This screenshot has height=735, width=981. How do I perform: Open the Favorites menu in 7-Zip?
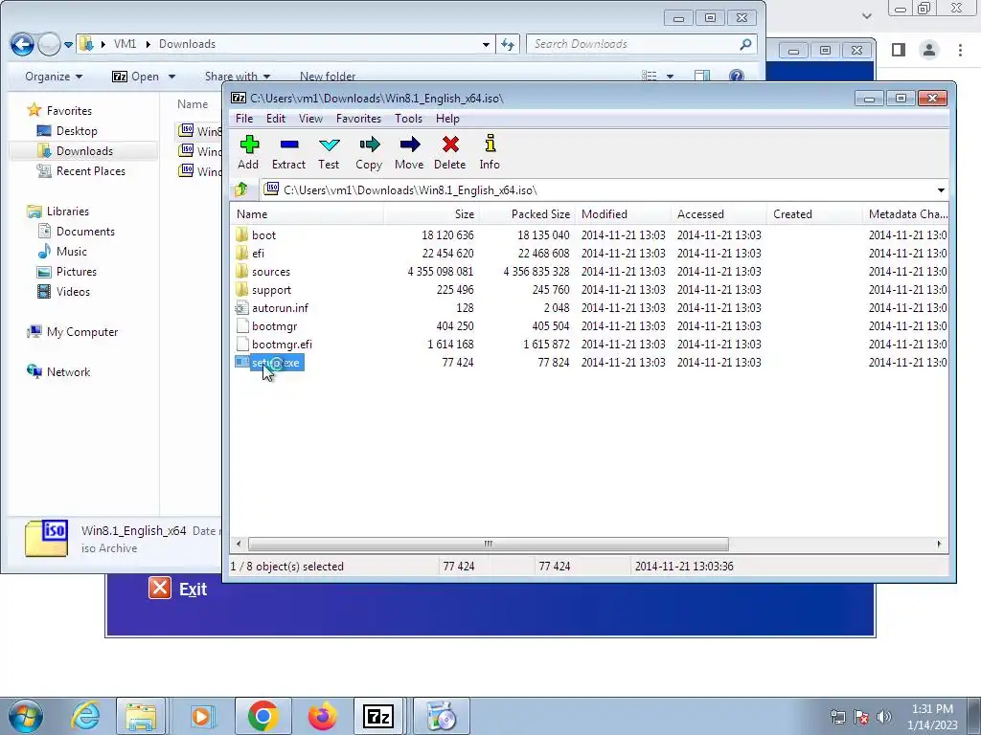358,118
